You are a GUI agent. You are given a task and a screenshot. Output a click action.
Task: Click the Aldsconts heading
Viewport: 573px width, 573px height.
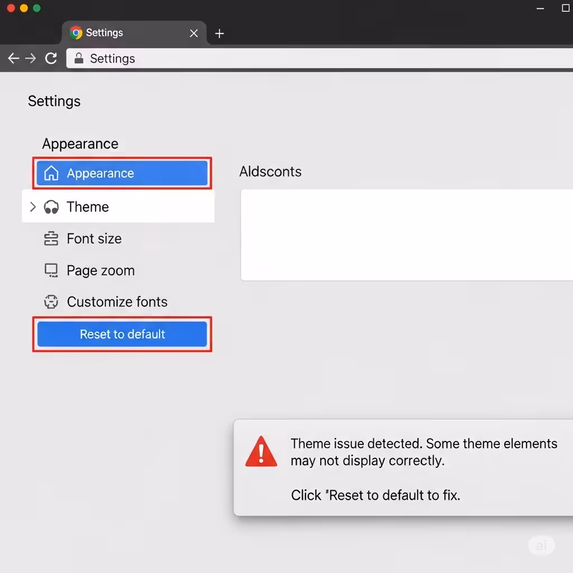[270, 171]
